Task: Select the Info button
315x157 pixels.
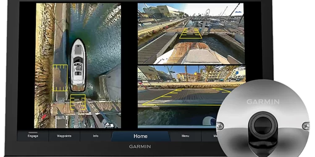Action: 96,136
